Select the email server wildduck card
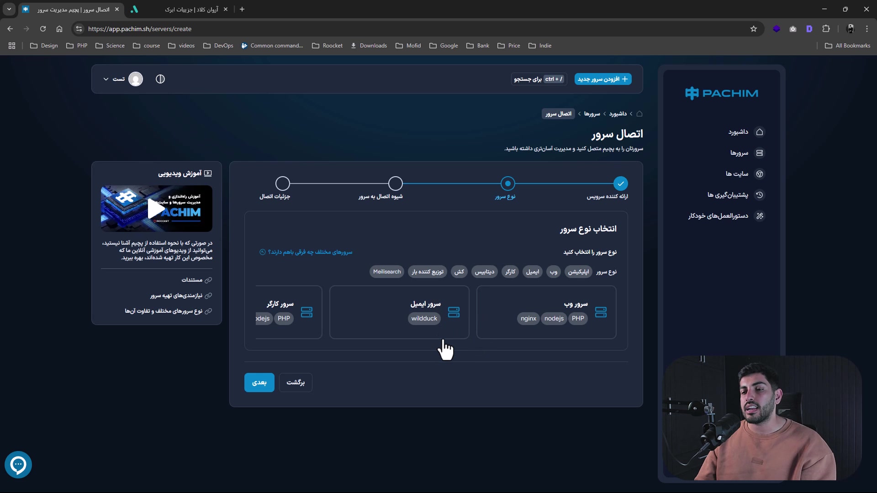The height and width of the screenshot is (493, 877). click(x=399, y=312)
